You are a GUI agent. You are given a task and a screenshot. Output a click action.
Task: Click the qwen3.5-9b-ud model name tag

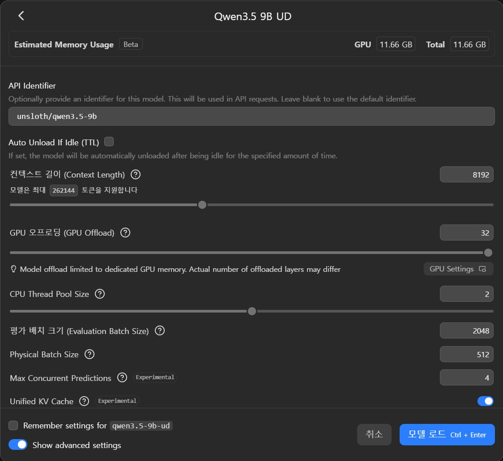click(141, 426)
